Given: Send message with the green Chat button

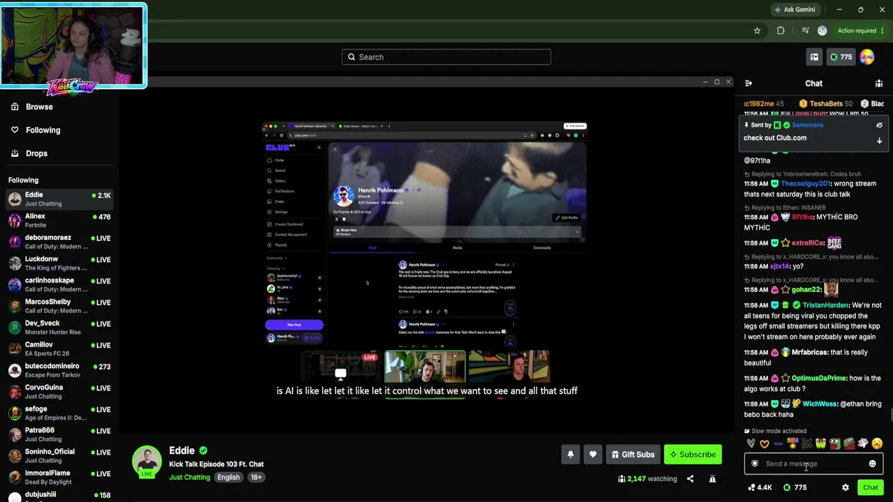Looking at the screenshot, I should (870, 487).
